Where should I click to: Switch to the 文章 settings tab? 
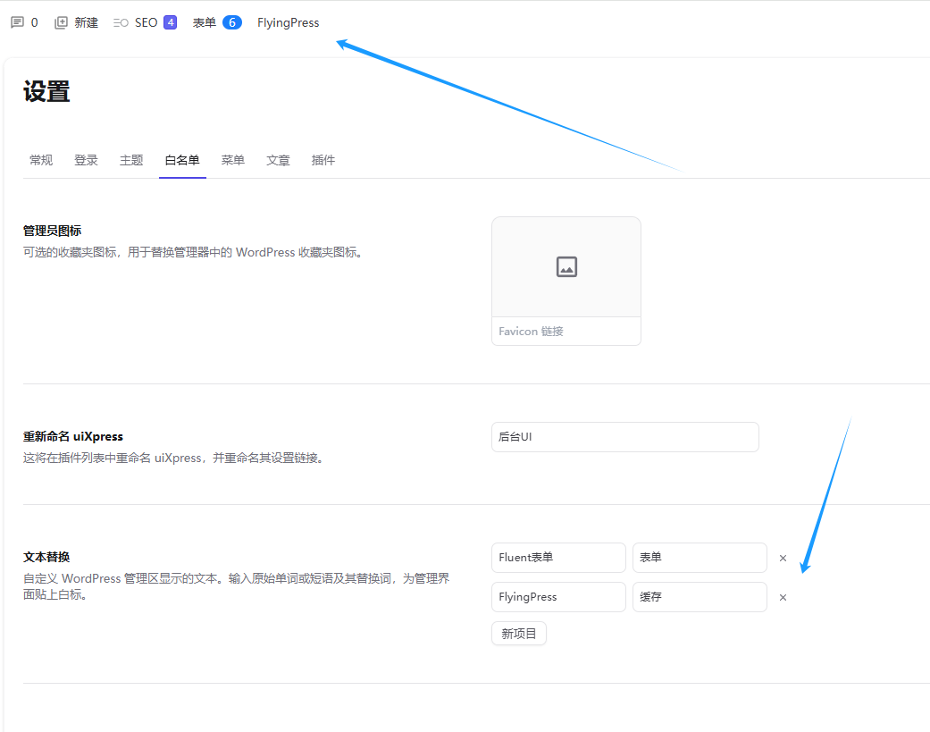278,160
